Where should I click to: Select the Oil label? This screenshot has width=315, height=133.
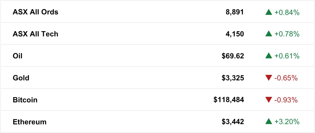(x=18, y=56)
